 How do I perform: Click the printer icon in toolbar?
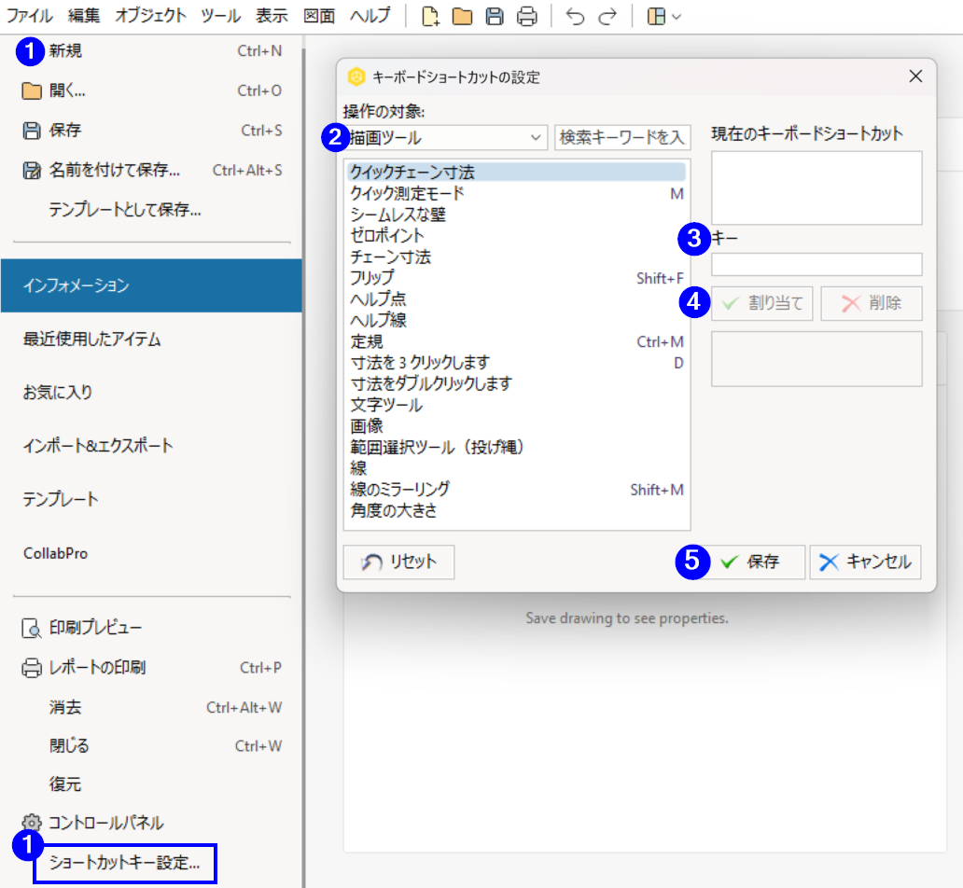point(526,17)
